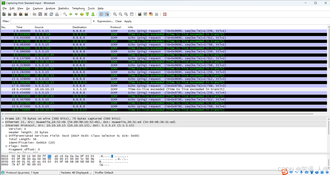This screenshot has height=175, width=330.
Task: Toggle packet list colorizing
Action: pos(101,14)
